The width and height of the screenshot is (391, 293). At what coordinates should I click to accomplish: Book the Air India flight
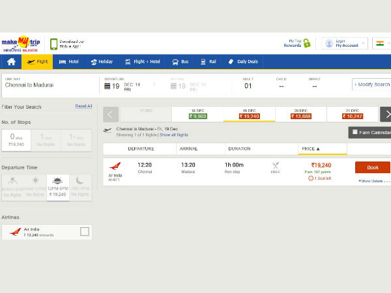pyautogui.click(x=372, y=167)
